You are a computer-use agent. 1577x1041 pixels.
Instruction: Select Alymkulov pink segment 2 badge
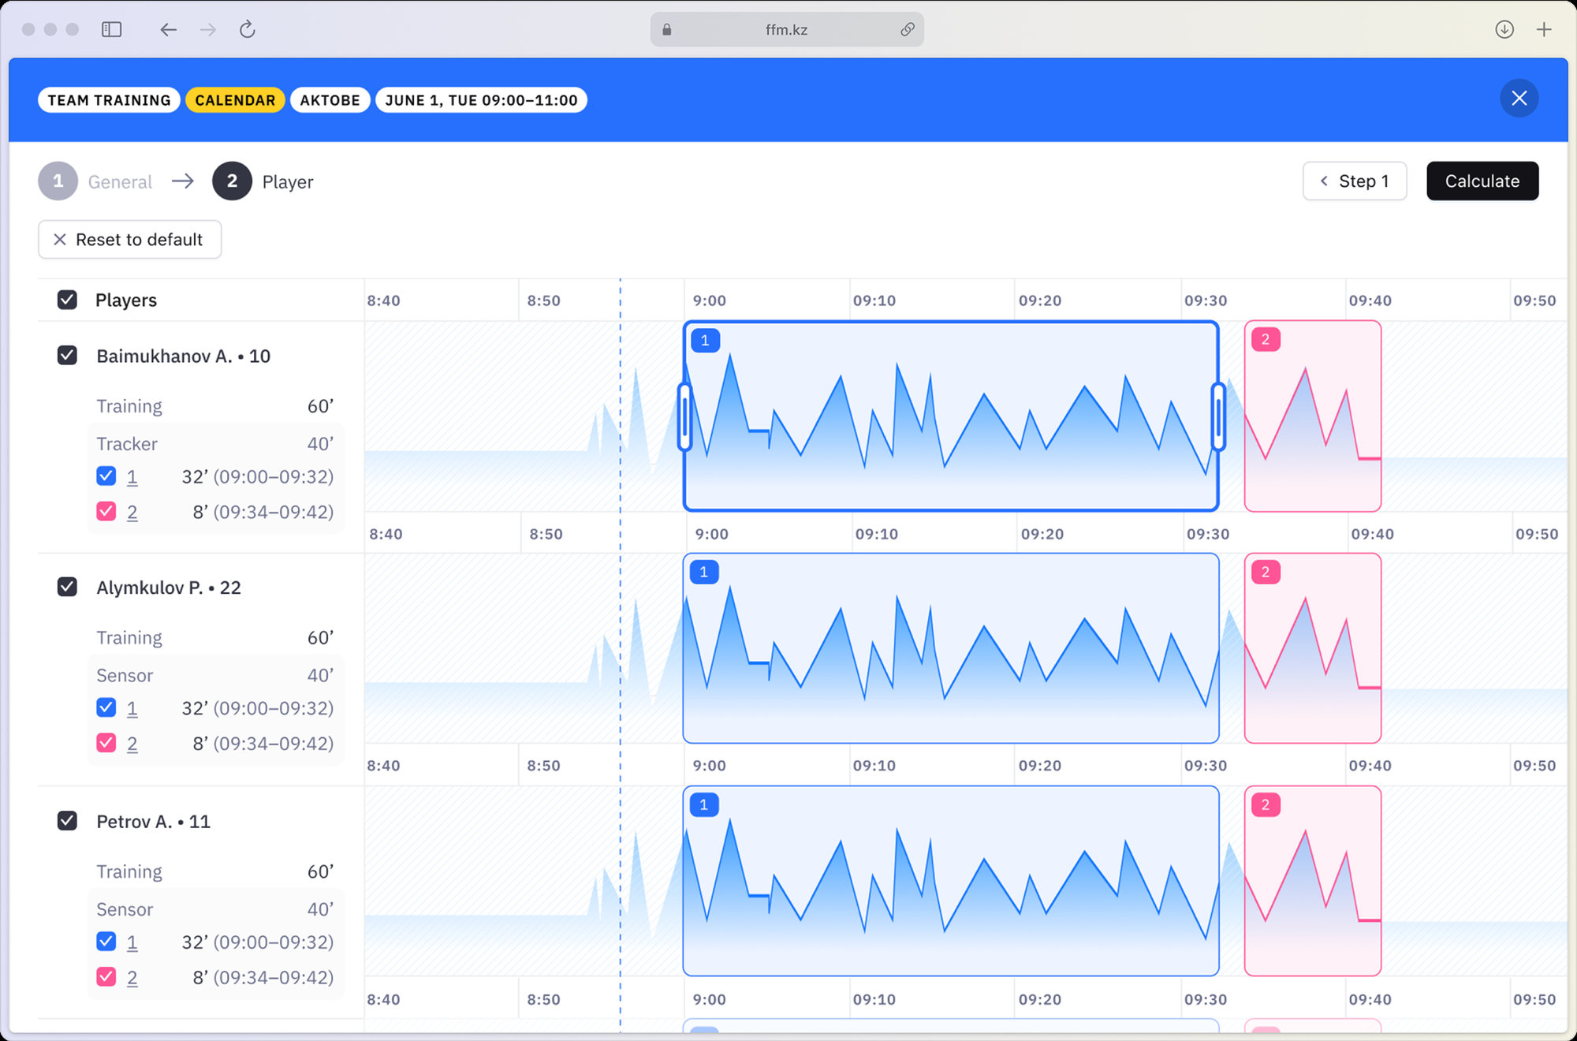click(1266, 573)
